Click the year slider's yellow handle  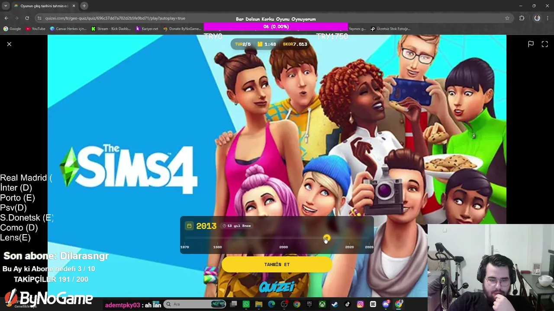click(x=326, y=238)
